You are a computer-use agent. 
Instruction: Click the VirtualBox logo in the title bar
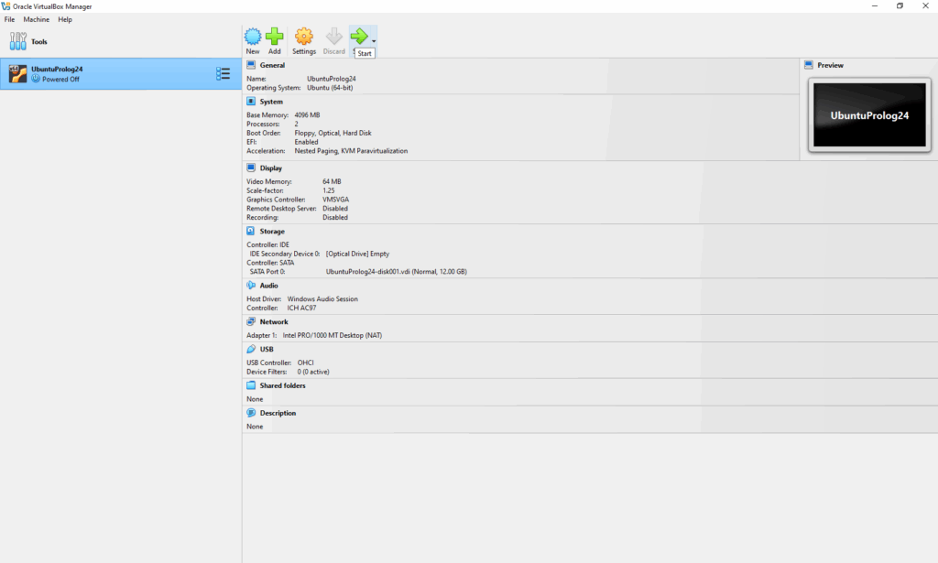pyautogui.click(x=6, y=6)
